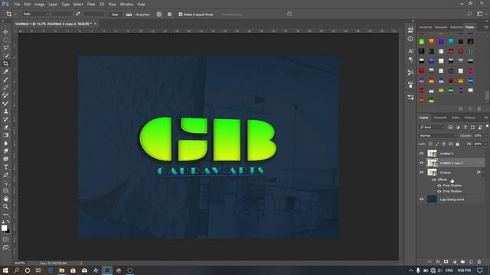Viewport: 490px width, 275px height.
Task: Add a layer style fx button
Action: point(438,262)
